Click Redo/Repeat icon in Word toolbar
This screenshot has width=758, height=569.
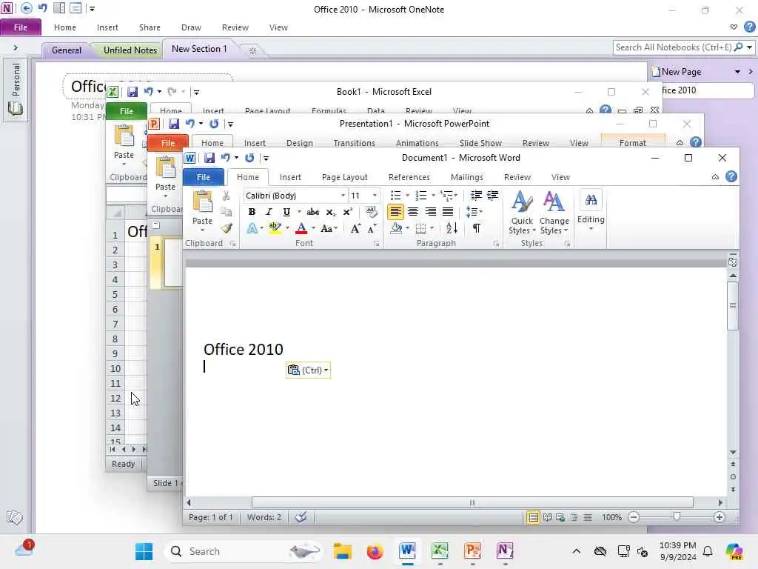coord(249,158)
